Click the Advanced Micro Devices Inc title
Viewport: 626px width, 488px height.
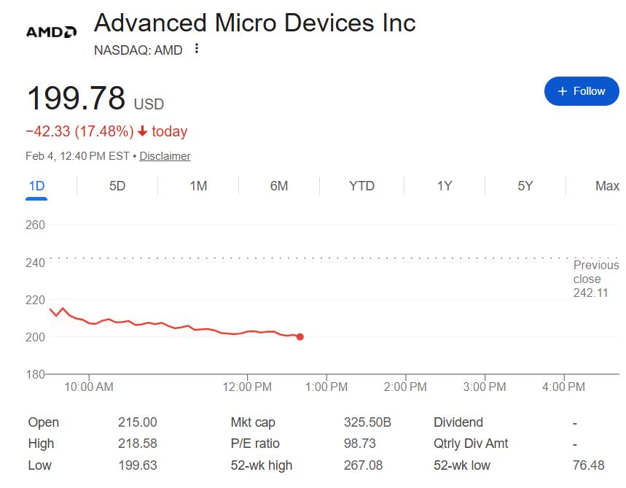point(255,23)
